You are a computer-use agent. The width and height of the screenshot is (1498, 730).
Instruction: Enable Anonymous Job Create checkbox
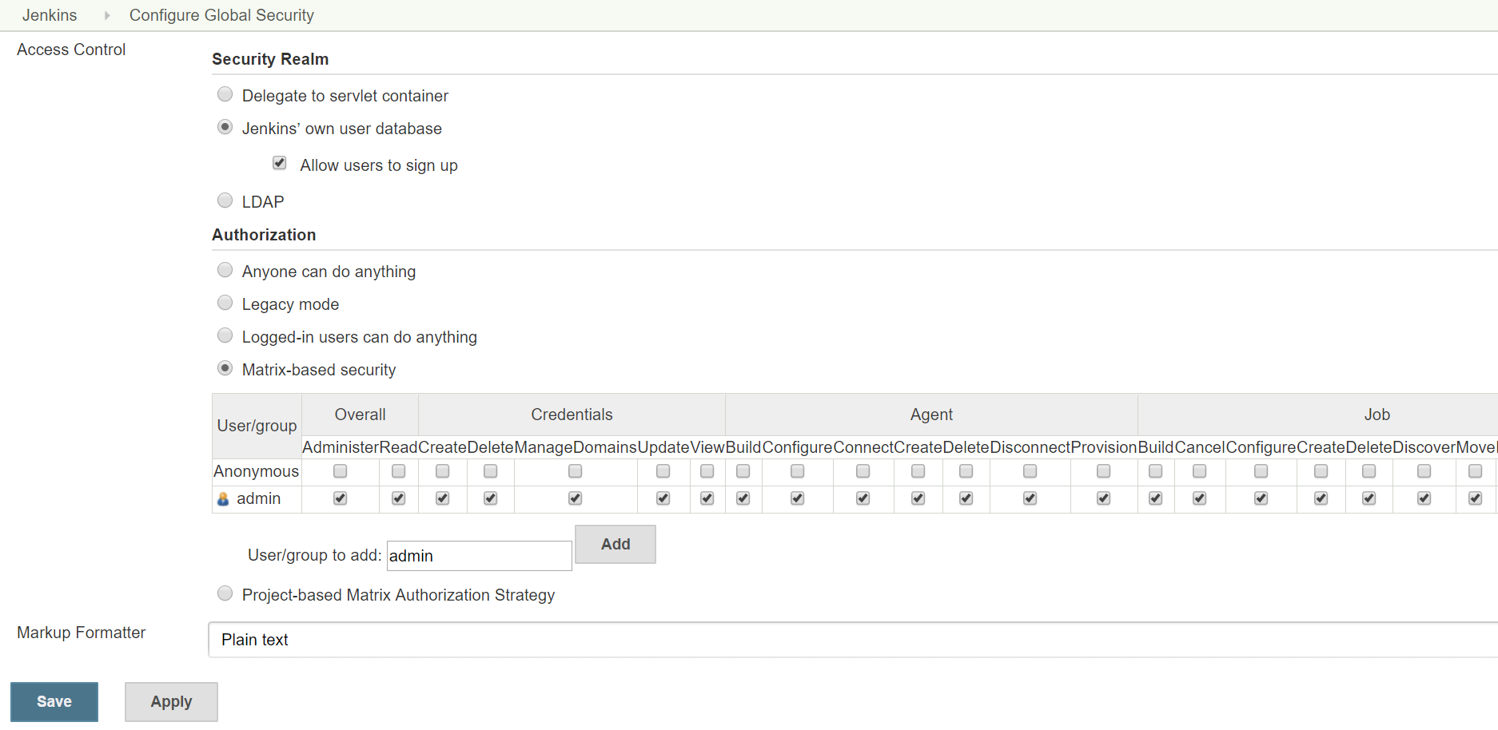coord(1321,471)
